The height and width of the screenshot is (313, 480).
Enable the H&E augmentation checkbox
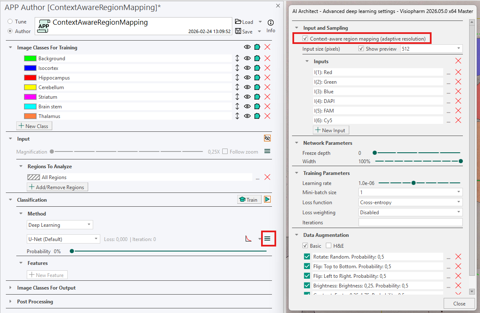pyautogui.click(x=328, y=246)
